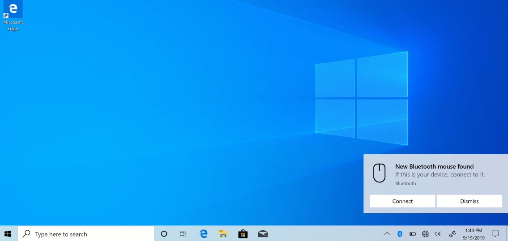The width and height of the screenshot is (508, 241).
Task: Click the Bluetooth tray icon
Action: pyautogui.click(x=400, y=233)
